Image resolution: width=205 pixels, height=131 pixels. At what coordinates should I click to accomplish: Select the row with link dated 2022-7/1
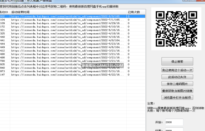click(x=67, y=19)
